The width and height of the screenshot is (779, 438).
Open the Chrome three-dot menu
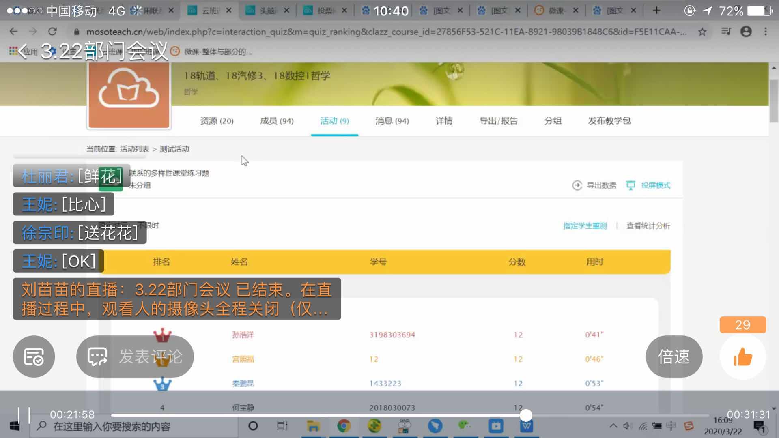[x=766, y=31]
